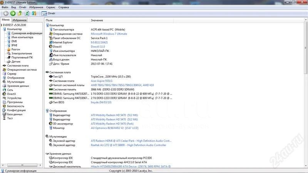Select Суммарная информация in the tree
This screenshot has width=308, height=173.
click(x=27, y=33)
